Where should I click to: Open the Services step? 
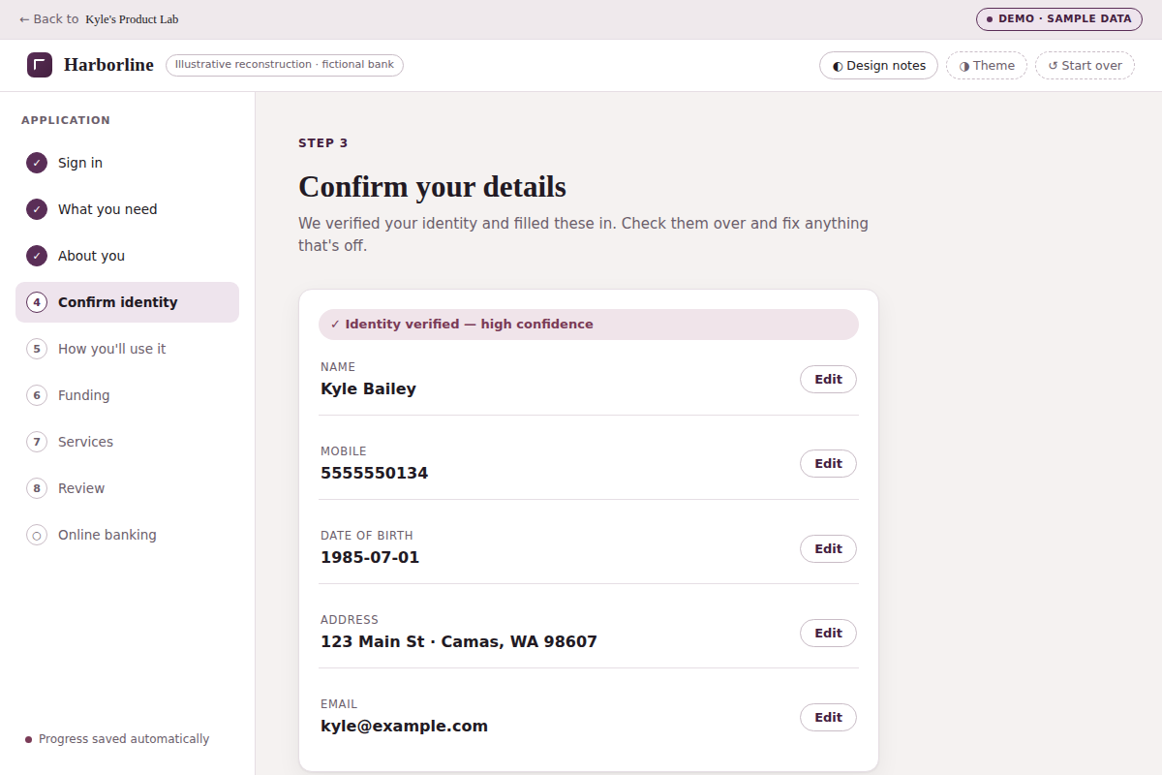point(127,442)
